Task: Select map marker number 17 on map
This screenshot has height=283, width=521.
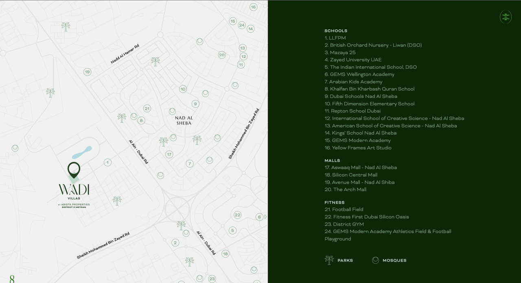Action: 169,155
